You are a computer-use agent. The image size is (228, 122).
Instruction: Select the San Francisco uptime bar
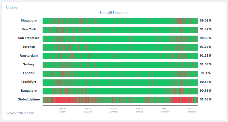tap(120, 39)
